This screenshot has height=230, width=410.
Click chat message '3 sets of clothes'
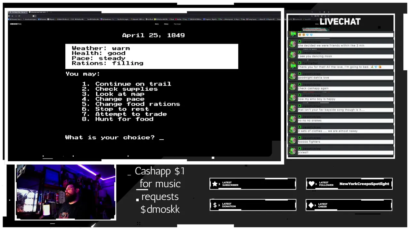(x=328, y=131)
